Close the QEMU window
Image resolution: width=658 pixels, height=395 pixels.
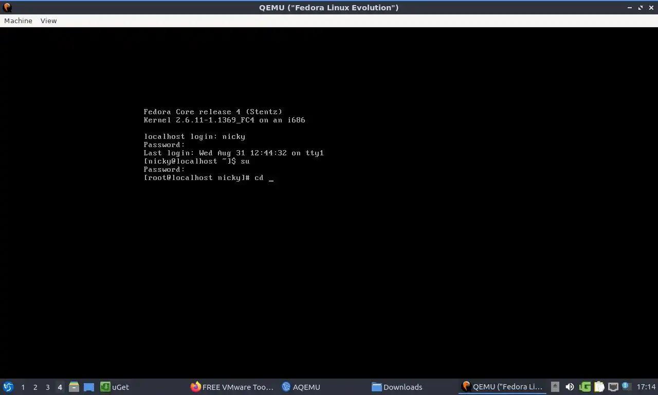[x=651, y=8]
